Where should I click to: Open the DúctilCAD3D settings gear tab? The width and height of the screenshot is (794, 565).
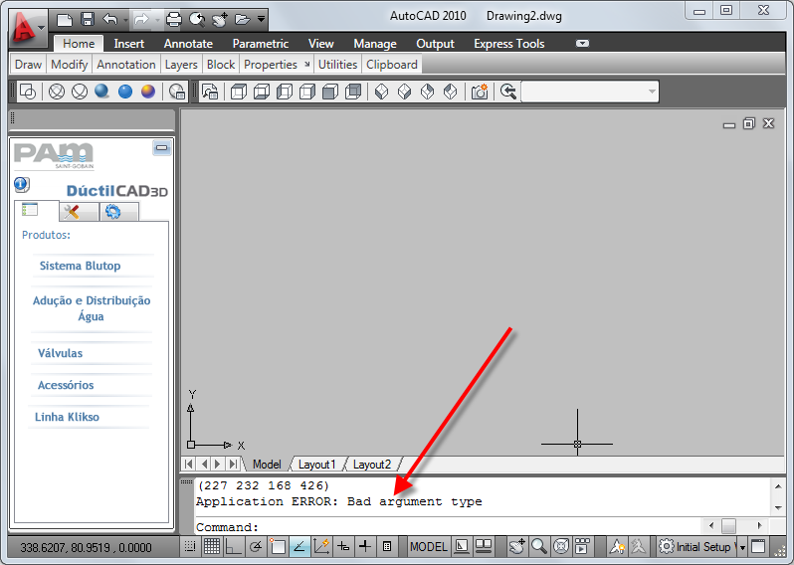coord(119,212)
